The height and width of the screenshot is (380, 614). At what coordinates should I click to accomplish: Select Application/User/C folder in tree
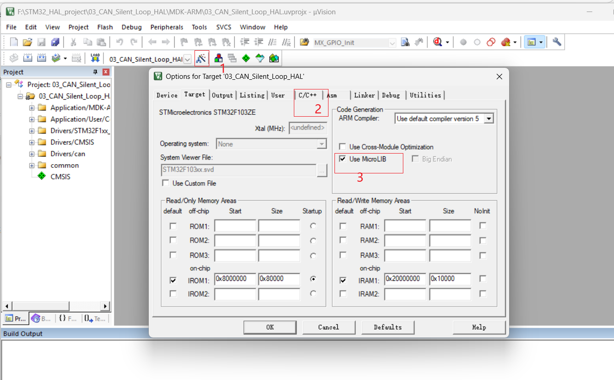[79, 119]
